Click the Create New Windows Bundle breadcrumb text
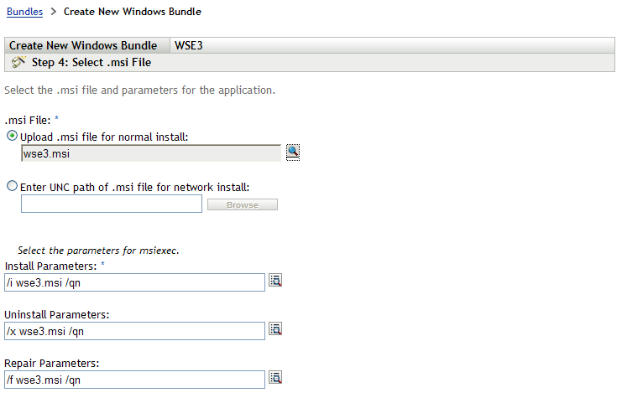This screenshot has height=398, width=622. click(x=133, y=13)
